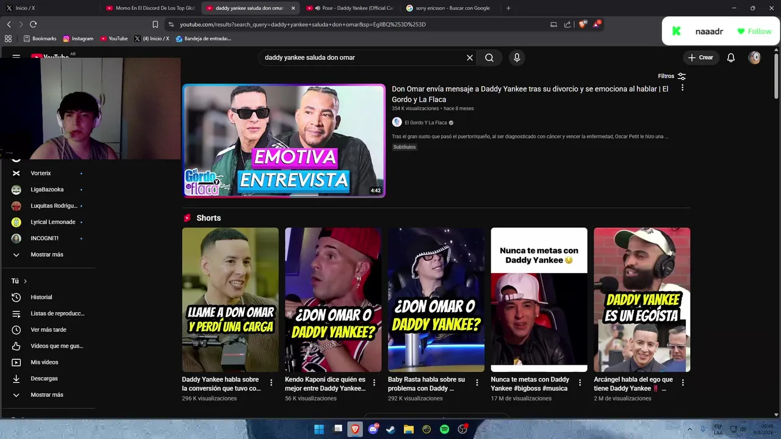Viewport: 781px width, 439px height.
Task: Show hidden system tray icons
Action: coord(690,429)
